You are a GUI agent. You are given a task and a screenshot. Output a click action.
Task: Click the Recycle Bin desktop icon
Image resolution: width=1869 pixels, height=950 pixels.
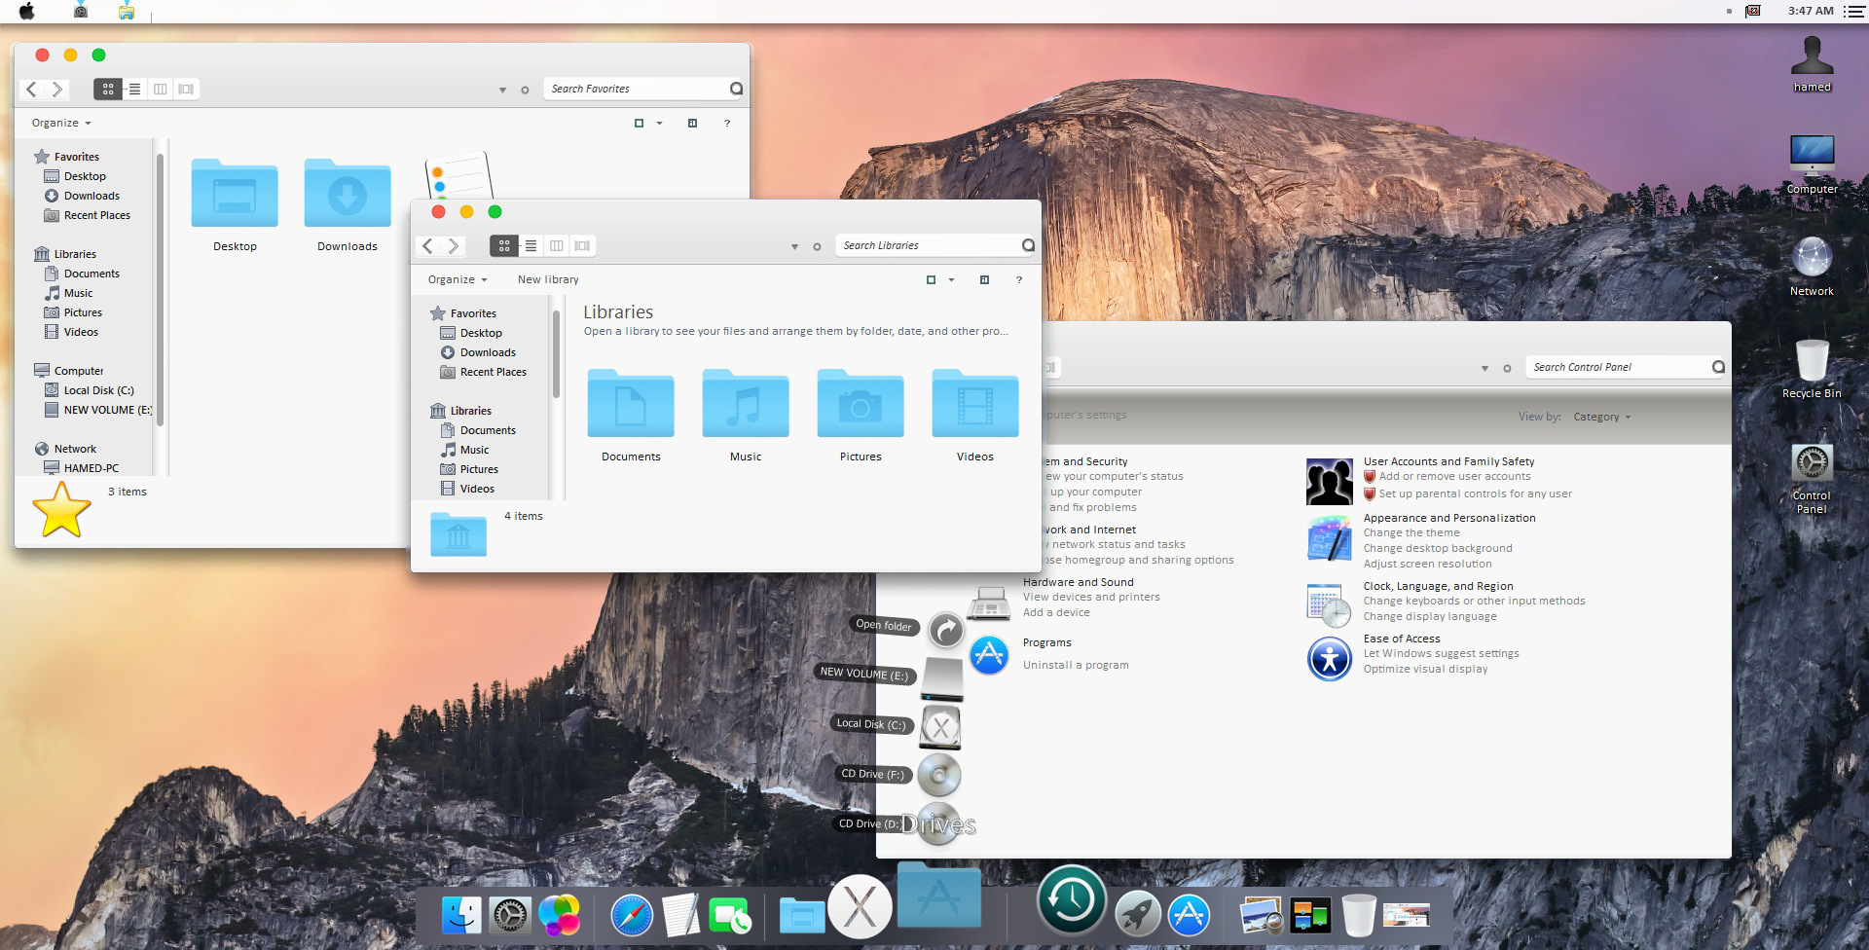pos(1812,369)
